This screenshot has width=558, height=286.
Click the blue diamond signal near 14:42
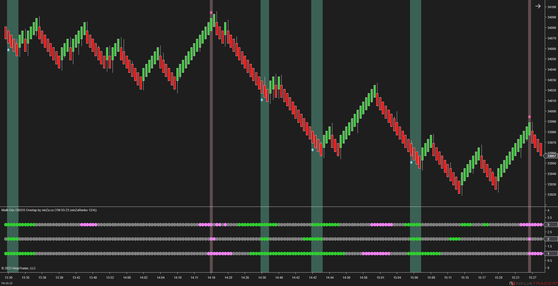click(x=312, y=150)
